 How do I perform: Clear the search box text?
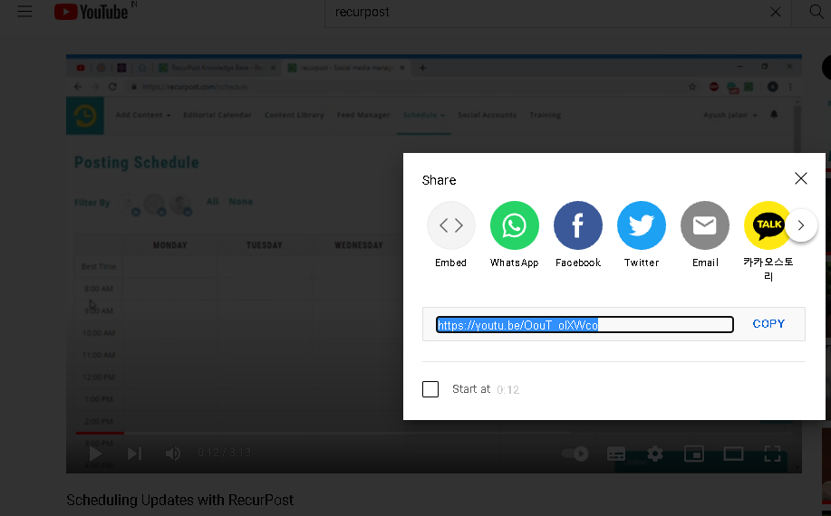click(x=776, y=12)
